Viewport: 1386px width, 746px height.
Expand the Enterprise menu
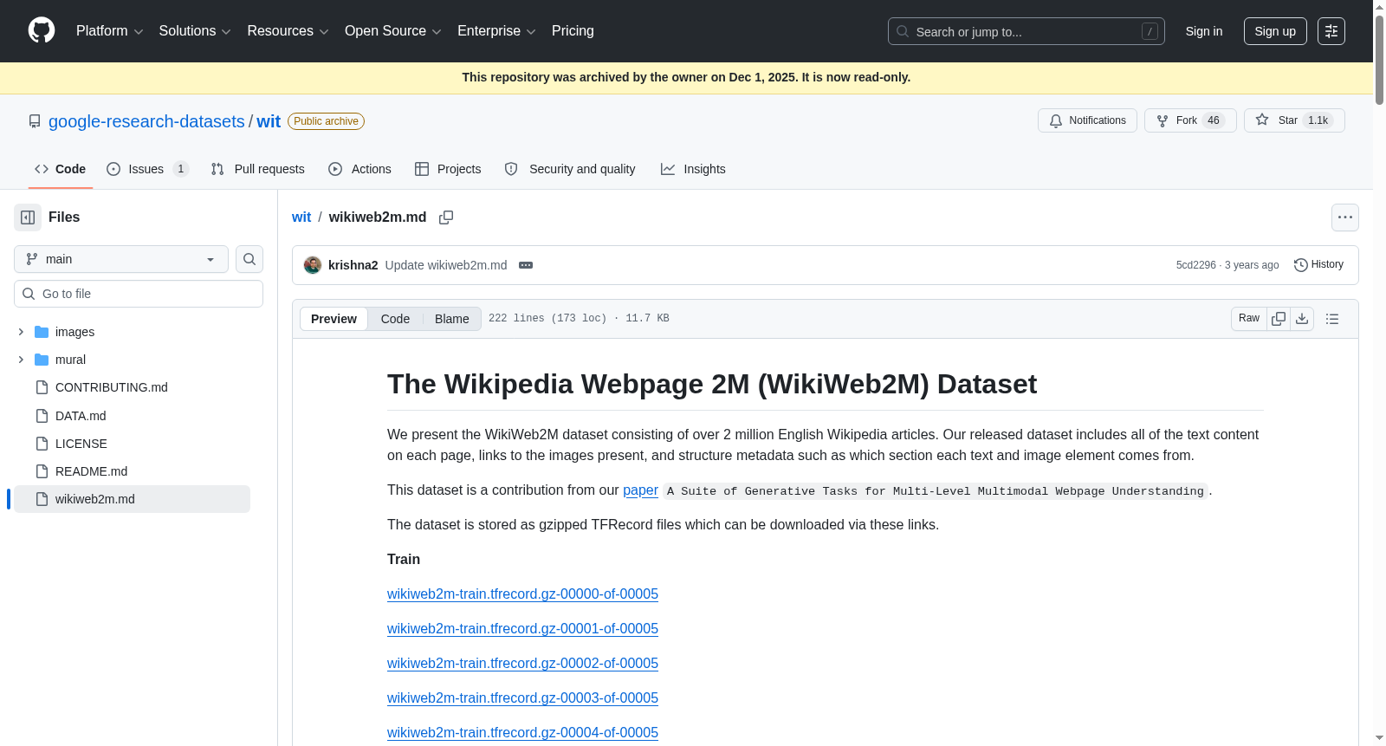pos(496,31)
